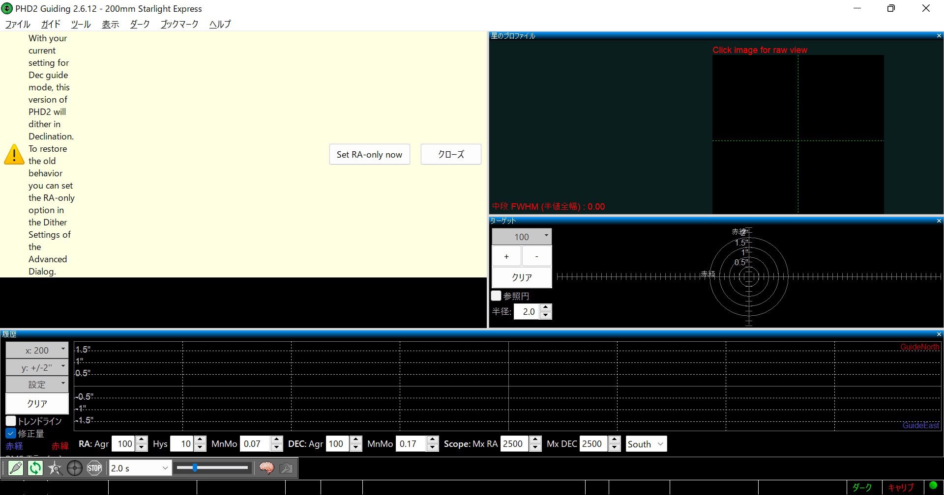The image size is (944, 495).
Task: Uncheck the 修正量 checkbox
Action: (11, 434)
